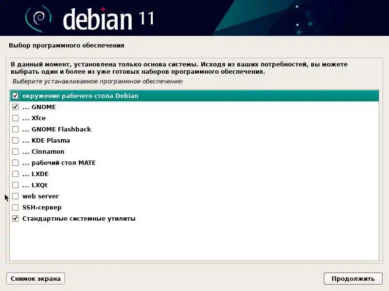Click the 'Стандартные системные утилиты' label text
This screenshot has height=291, width=389.
click(79, 219)
